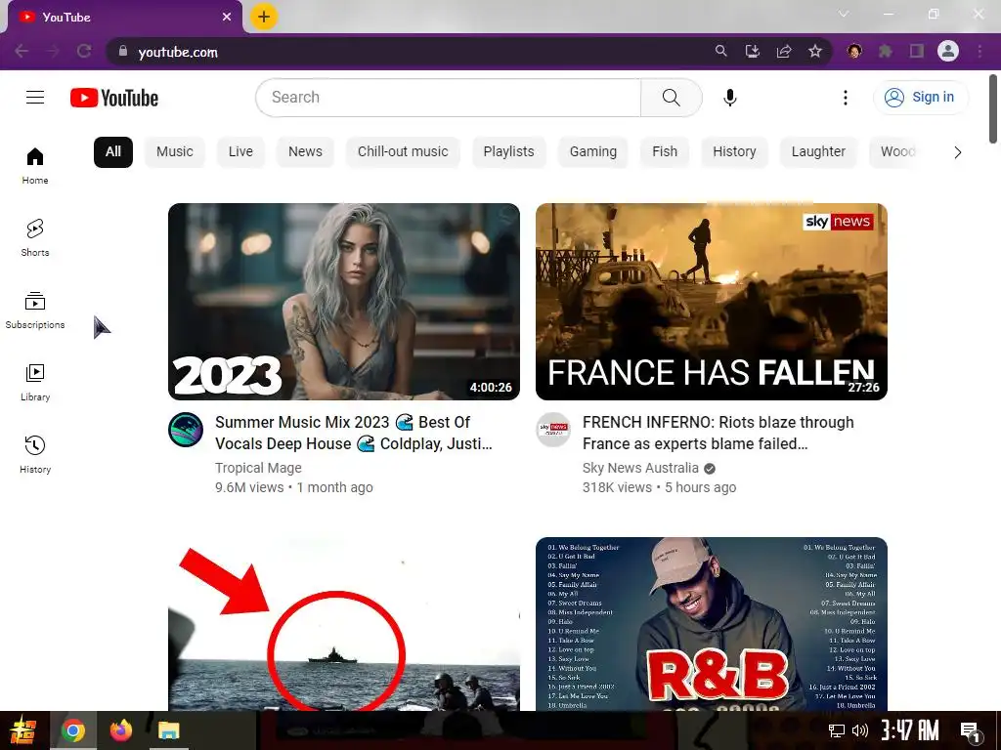
Task: Select the Laughter filter chip
Action: click(818, 151)
